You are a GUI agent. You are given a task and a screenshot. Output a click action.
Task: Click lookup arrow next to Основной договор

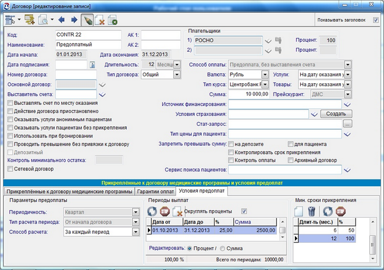pyautogui.click(x=102, y=85)
